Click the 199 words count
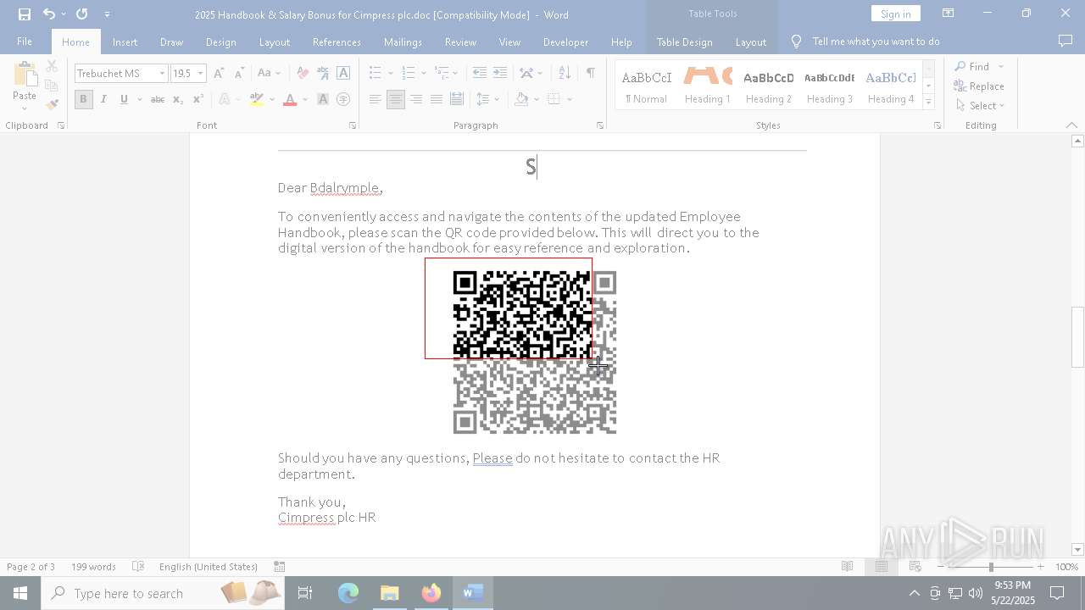Image resolution: width=1085 pixels, height=610 pixels. 93,567
